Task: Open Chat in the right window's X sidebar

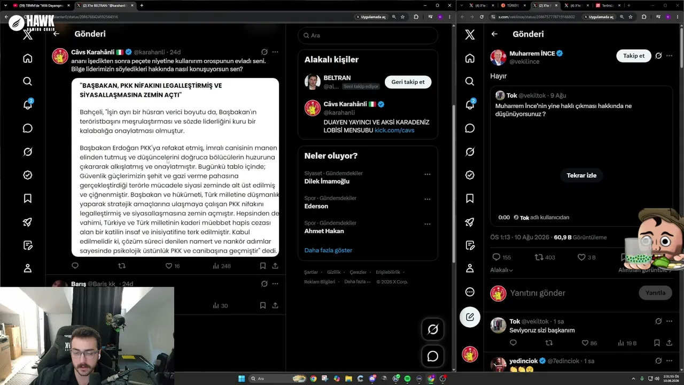Action: click(470, 128)
